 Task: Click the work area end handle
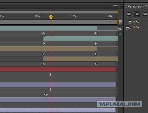click(x=117, y=22)
